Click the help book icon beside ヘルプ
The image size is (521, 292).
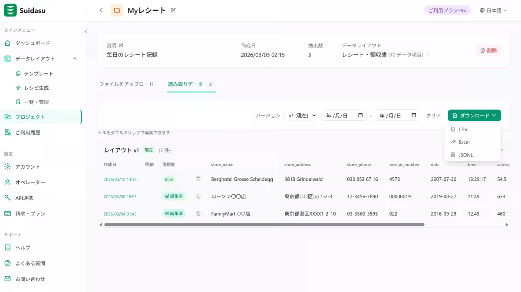coord(7,247)
